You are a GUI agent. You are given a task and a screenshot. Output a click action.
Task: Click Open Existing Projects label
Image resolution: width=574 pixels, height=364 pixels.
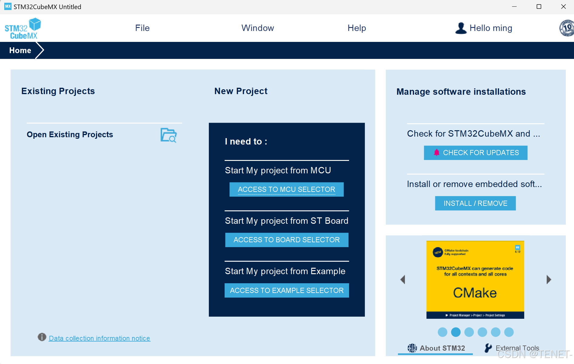point(70,134)
